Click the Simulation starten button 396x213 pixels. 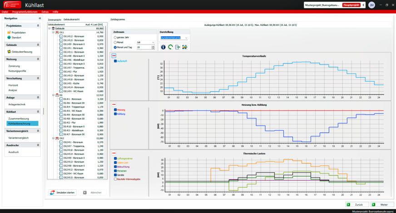point(63,192)
